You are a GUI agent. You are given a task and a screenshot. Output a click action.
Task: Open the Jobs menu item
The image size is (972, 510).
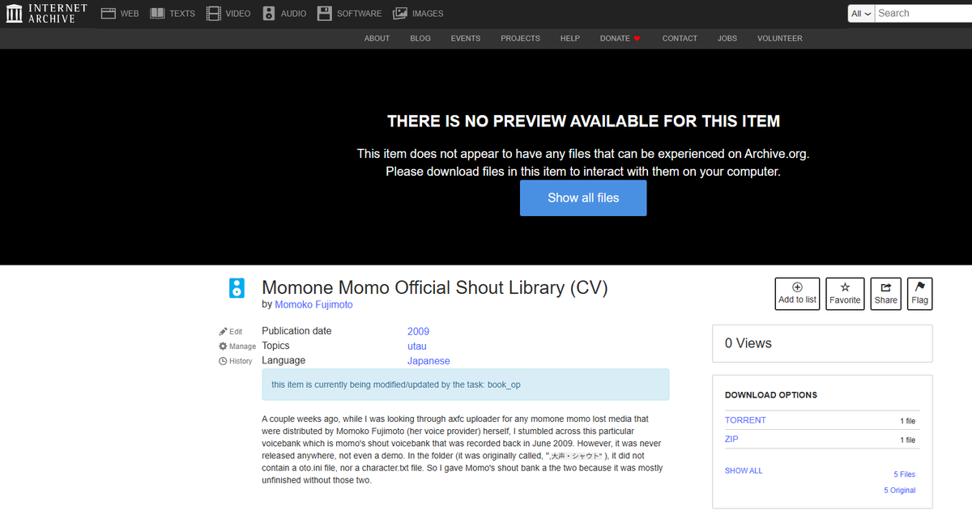tap(727, 38)
